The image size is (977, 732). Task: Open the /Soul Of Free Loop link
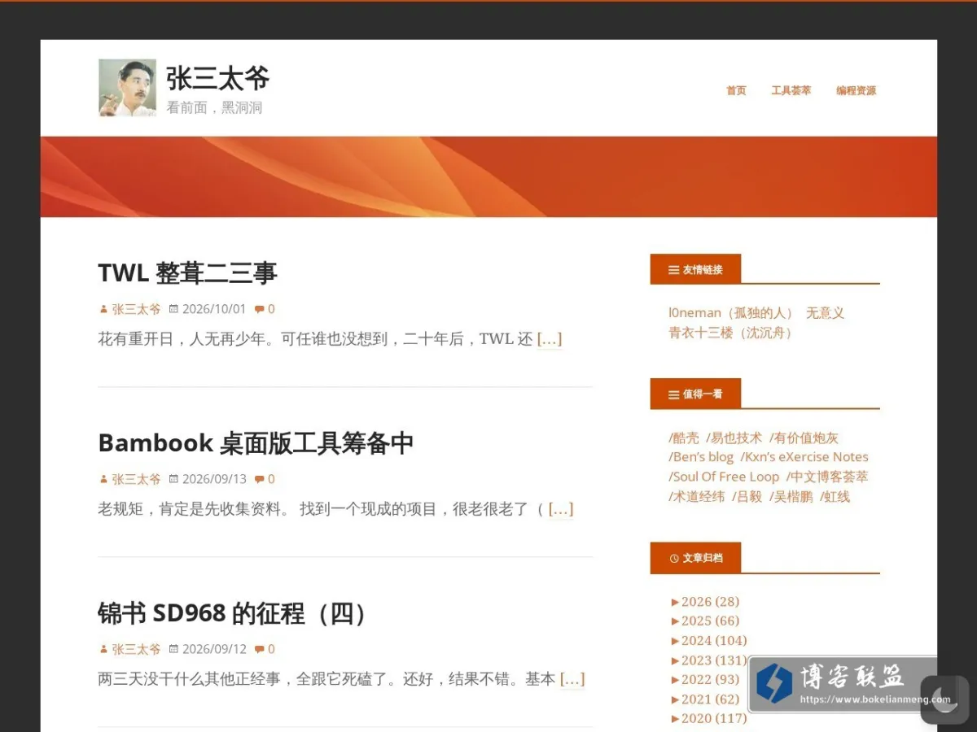(x=724, y=477)
